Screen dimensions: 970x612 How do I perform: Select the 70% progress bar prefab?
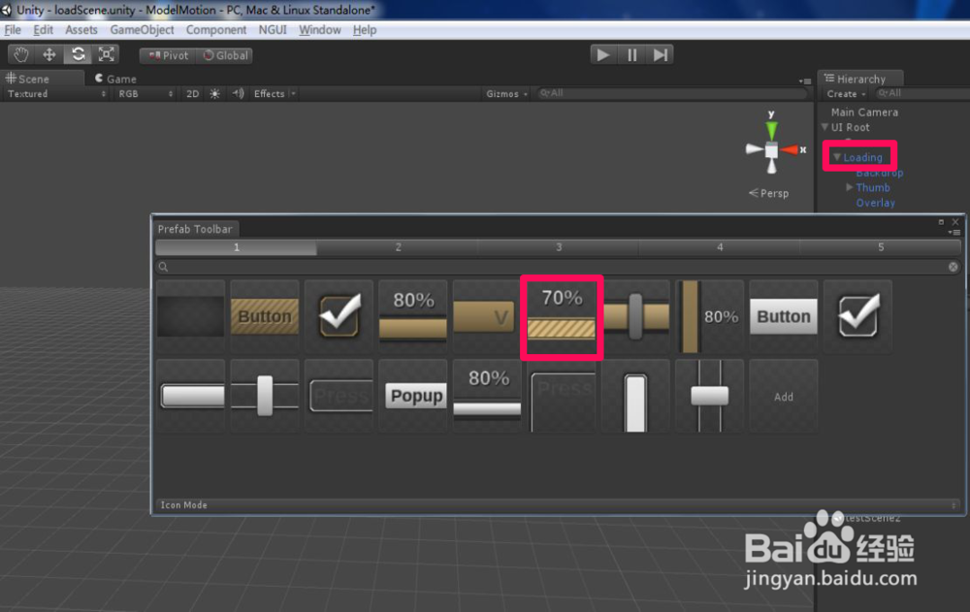(562, 317)
